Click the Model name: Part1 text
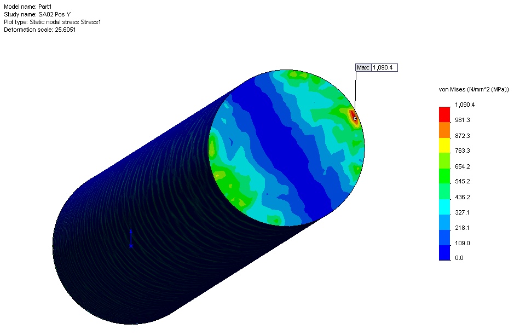The width and height of the screenshot is (514, 335). (28, 7)
